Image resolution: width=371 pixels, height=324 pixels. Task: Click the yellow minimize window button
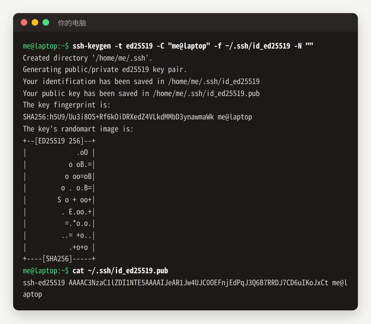coord(35,22)
